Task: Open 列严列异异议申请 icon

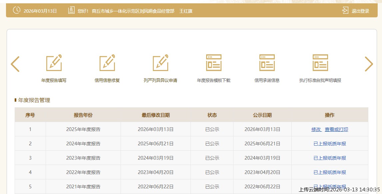Action: pyautogui.click(x=161, y=63)
